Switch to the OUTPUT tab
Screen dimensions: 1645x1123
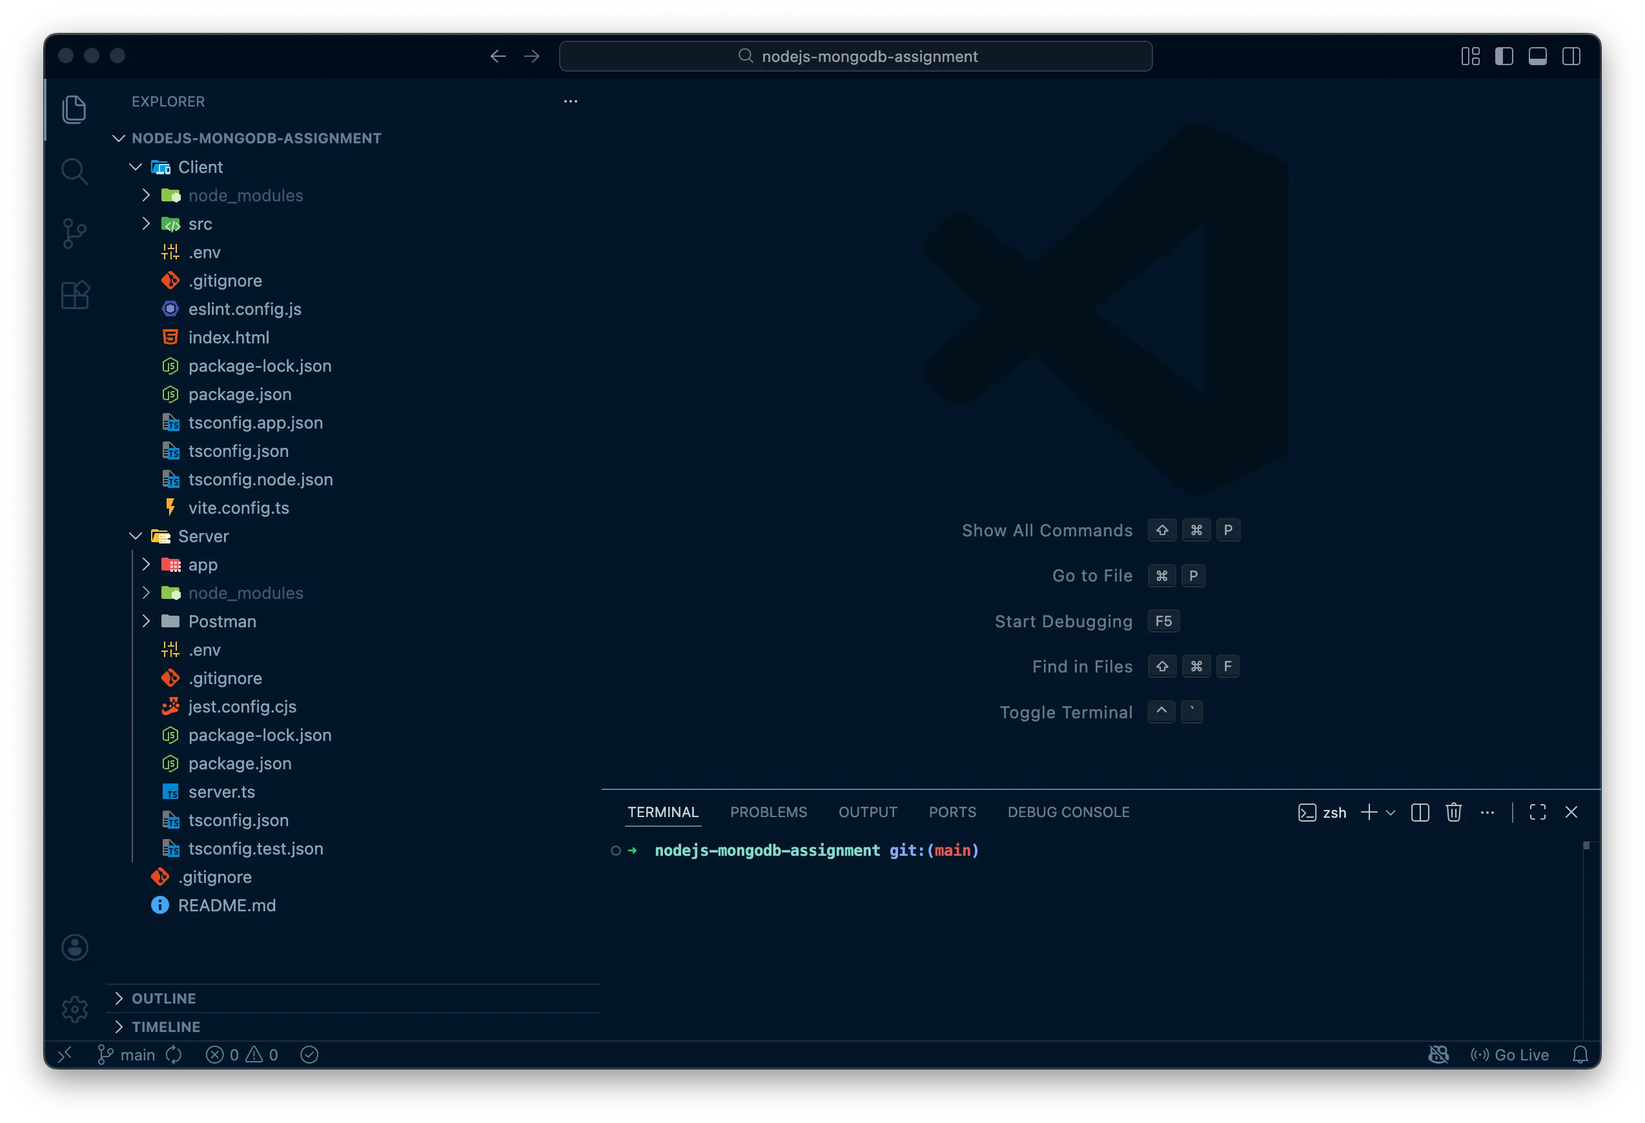click(867, 812)
